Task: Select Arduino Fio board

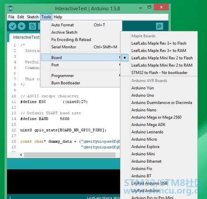Action: coord(159,169)
